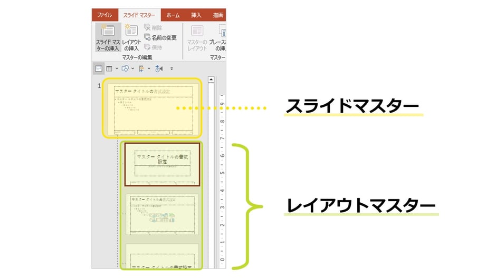Click the shapes quick access icon

pos(125,68)
